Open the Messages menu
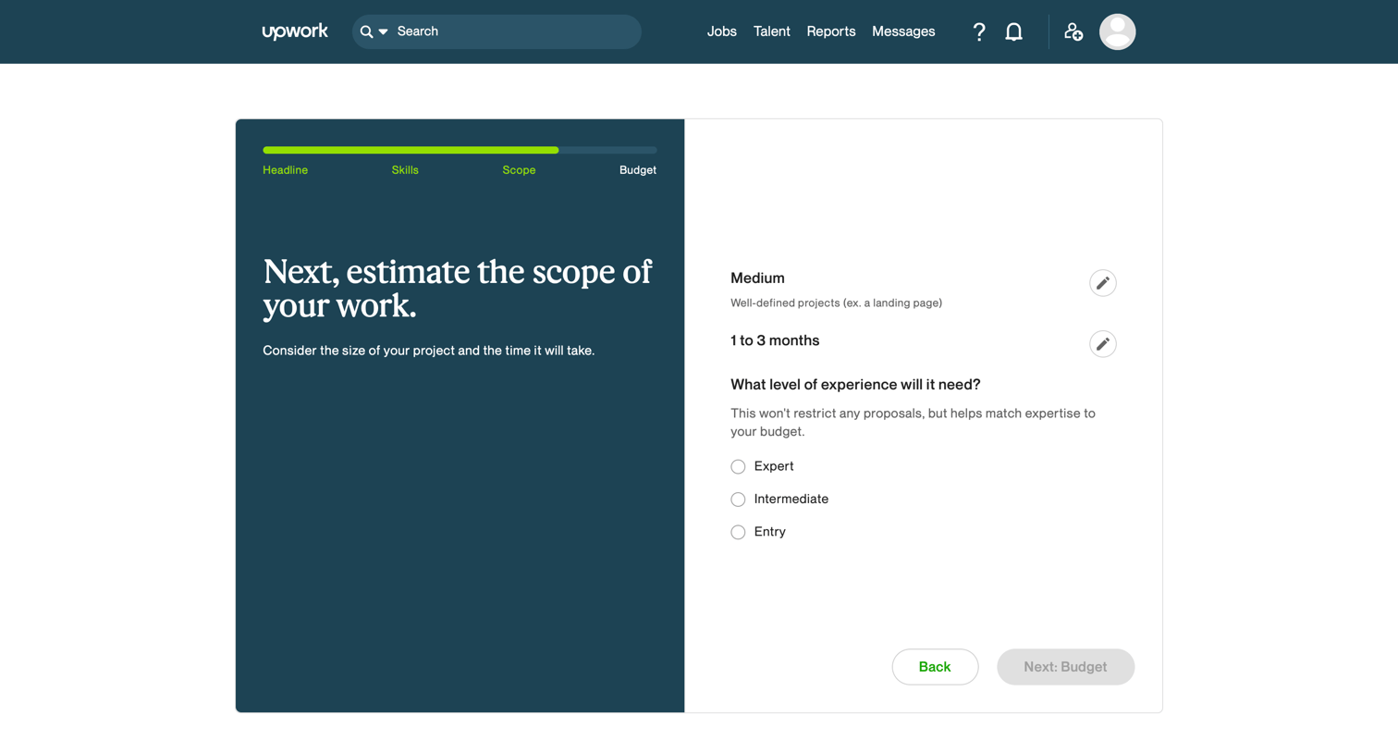 pyautogui.click(x=903, y=31)
